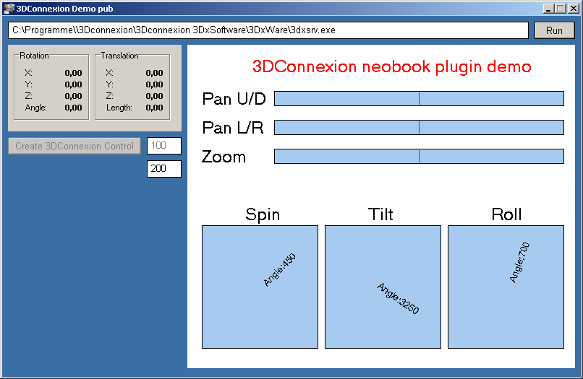Click the Rotation Angle value 0,00
This screenshot has width=583, height=379.
73,108
